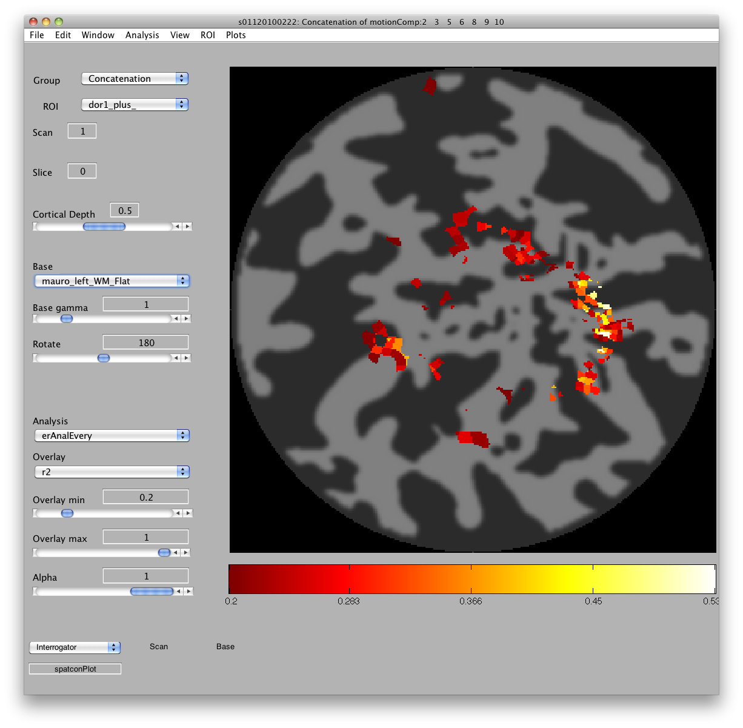This screenshot has width=743, height=728.
Task: Click the r2 overlay colorbar
Action: coord(471,579)
